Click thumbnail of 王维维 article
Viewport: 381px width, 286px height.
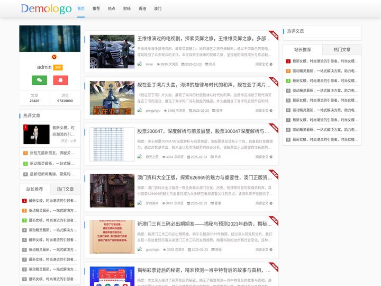112,51
